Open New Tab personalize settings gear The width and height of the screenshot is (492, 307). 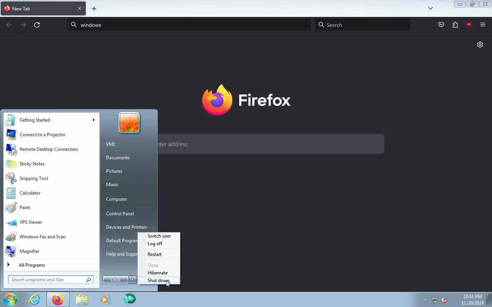pos(480,45)
